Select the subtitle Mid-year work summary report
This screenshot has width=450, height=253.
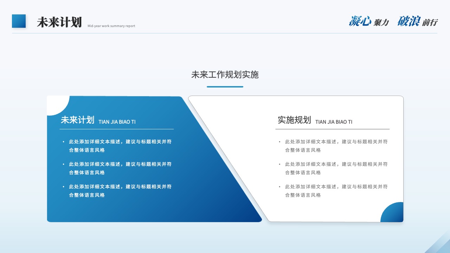111,26
